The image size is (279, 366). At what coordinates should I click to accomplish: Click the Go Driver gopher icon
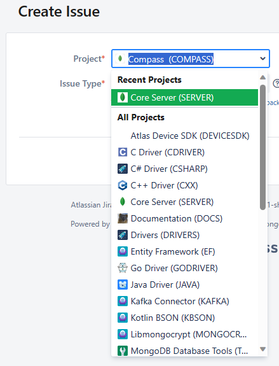tap(123, 269)
